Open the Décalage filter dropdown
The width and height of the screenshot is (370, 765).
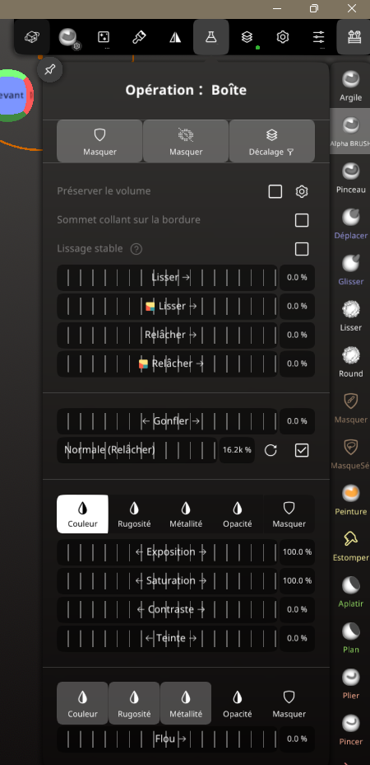click(271, 141)
